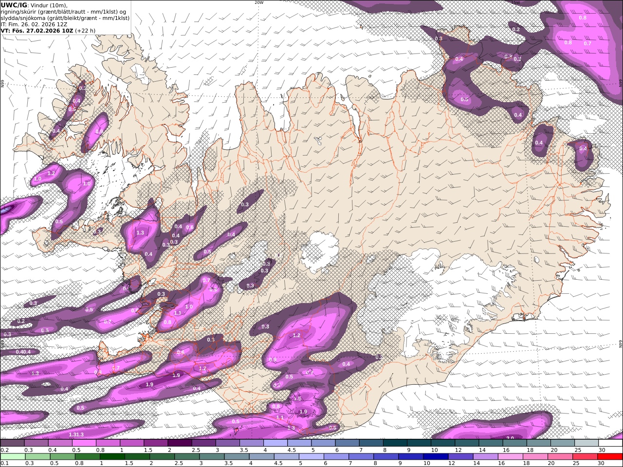Viewport: 623px width, 467px height.
Task: Click the '30' label on upper legend scale
Action: [602, 450]
